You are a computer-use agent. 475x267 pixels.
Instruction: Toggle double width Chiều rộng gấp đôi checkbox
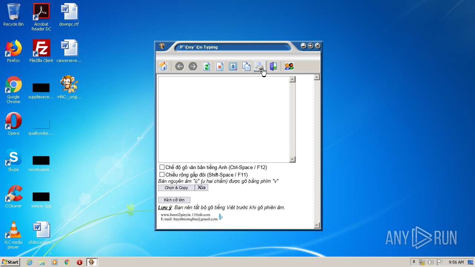point(162,175)
